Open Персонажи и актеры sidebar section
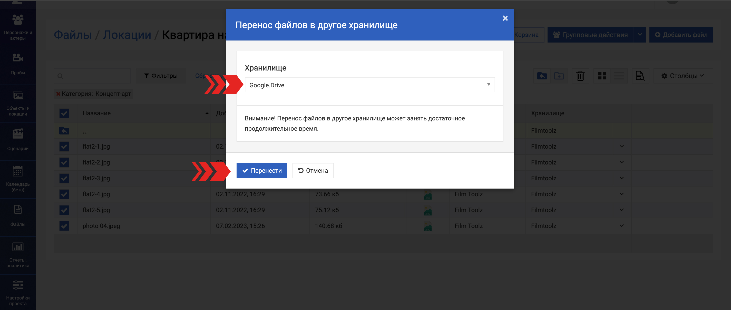This screenshot has width=731, height=310. [18, 28]
